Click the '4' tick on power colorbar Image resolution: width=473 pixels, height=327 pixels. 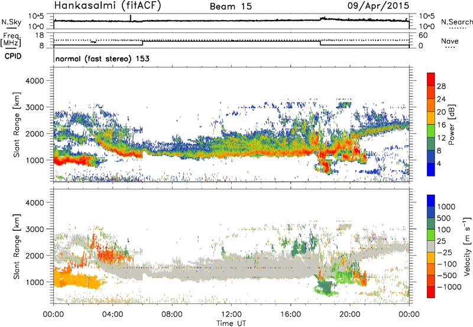click(439, 163)
